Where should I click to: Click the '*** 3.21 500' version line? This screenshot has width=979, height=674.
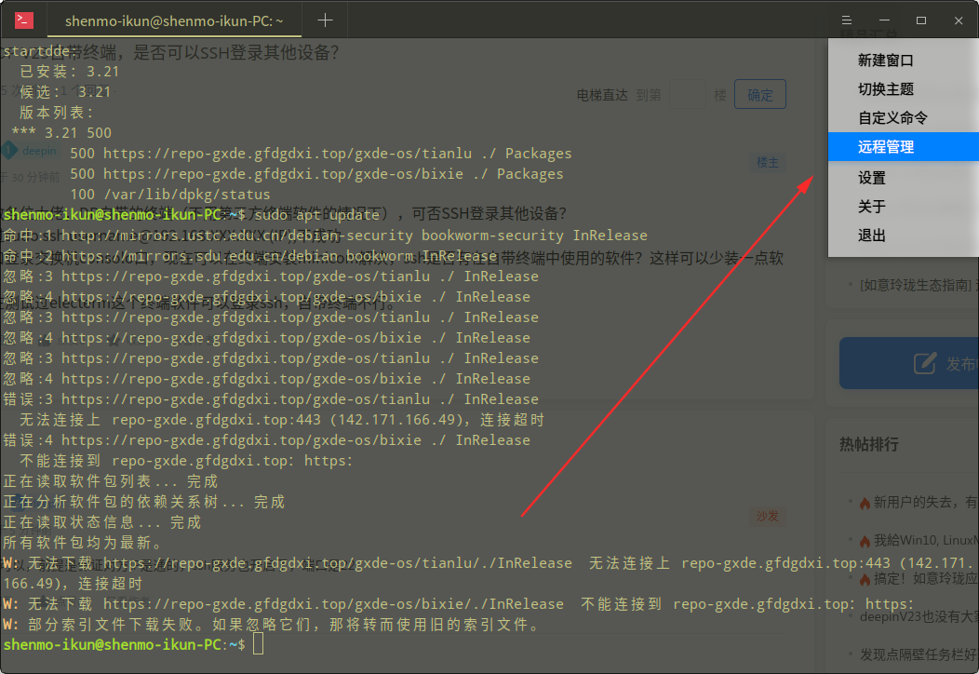point(61,133)
